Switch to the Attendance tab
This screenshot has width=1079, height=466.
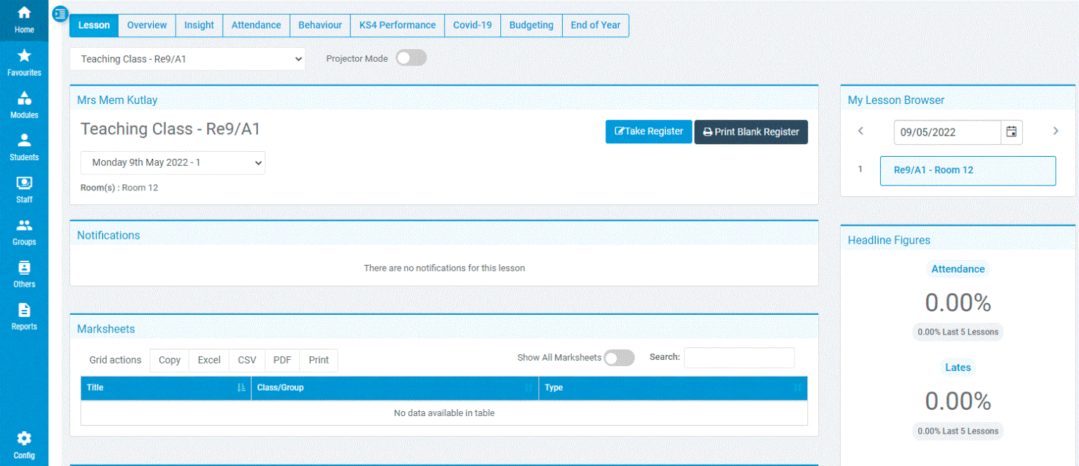click(x=256, y=25)
